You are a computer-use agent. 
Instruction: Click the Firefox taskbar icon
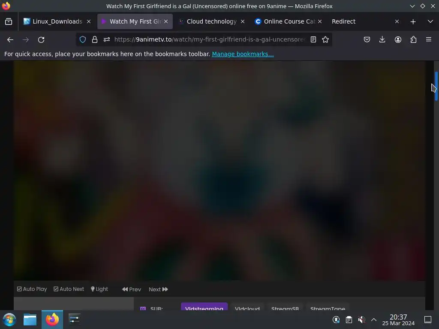(x=52, y=320)
